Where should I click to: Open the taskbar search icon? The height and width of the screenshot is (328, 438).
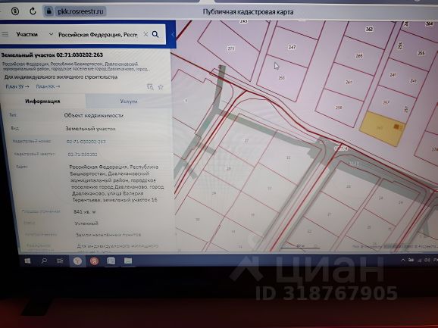[x=44, y=261]
